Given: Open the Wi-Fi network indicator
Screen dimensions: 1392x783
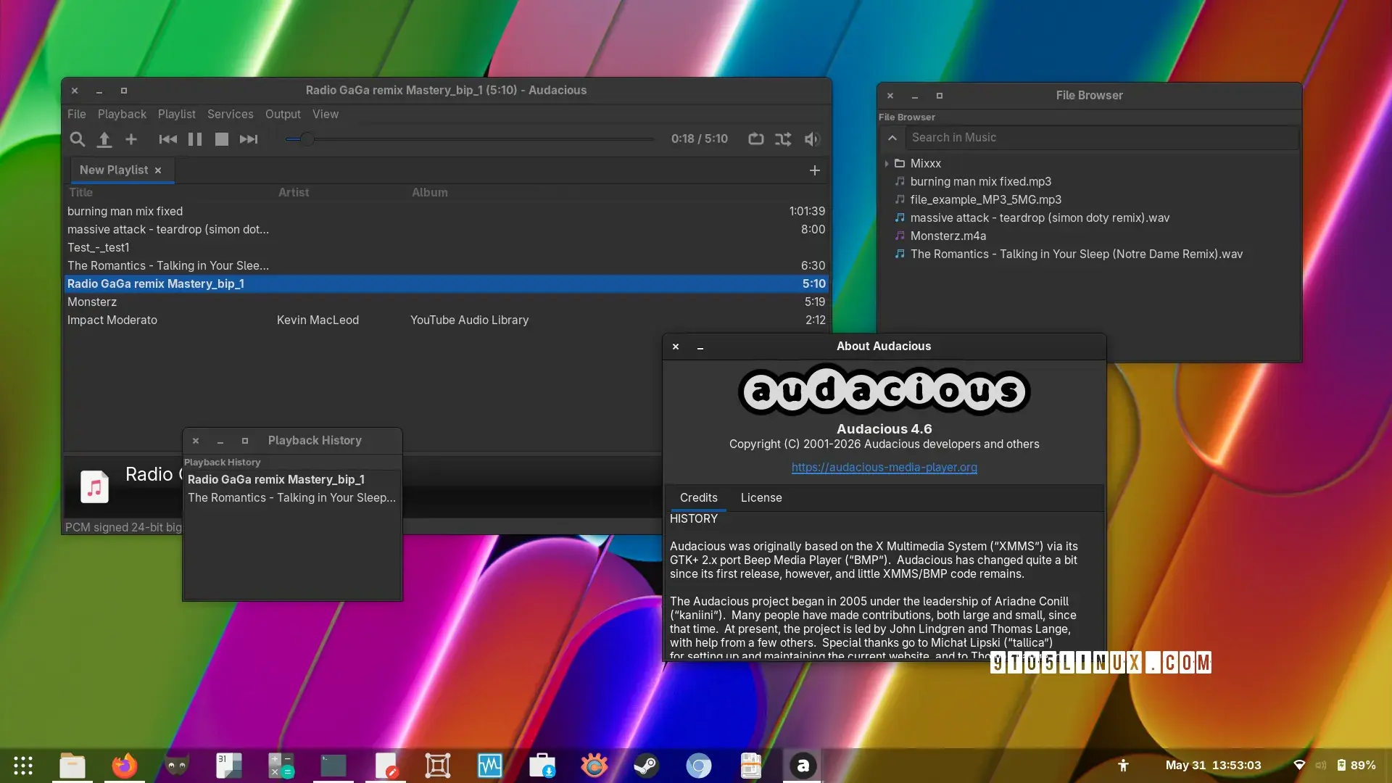Looking at the screenshot, I should [1299, 766].
